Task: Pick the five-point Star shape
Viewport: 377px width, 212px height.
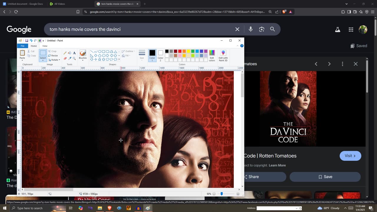Action: [100, 59]
